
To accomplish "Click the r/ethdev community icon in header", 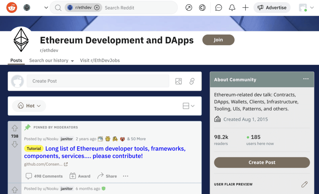I will (27, 7).
